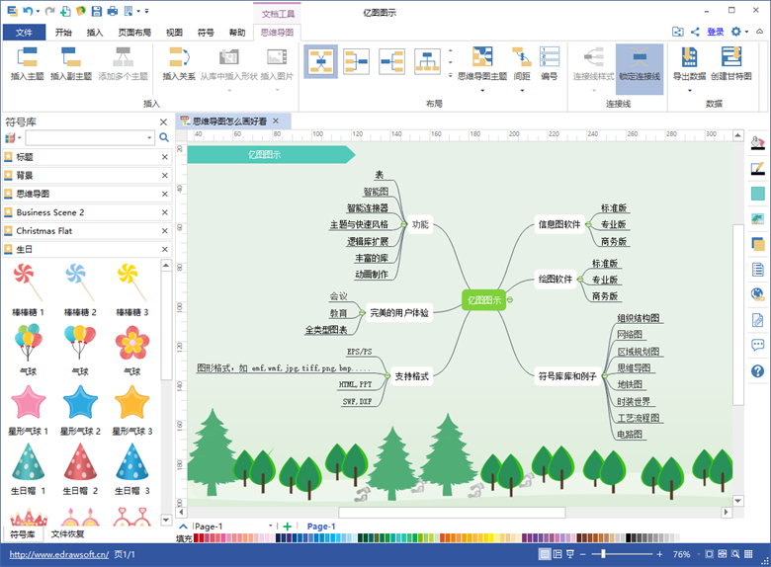Select the first mind map layout icon
Screen dimensions: 771x567
click(x=320, y=61)
